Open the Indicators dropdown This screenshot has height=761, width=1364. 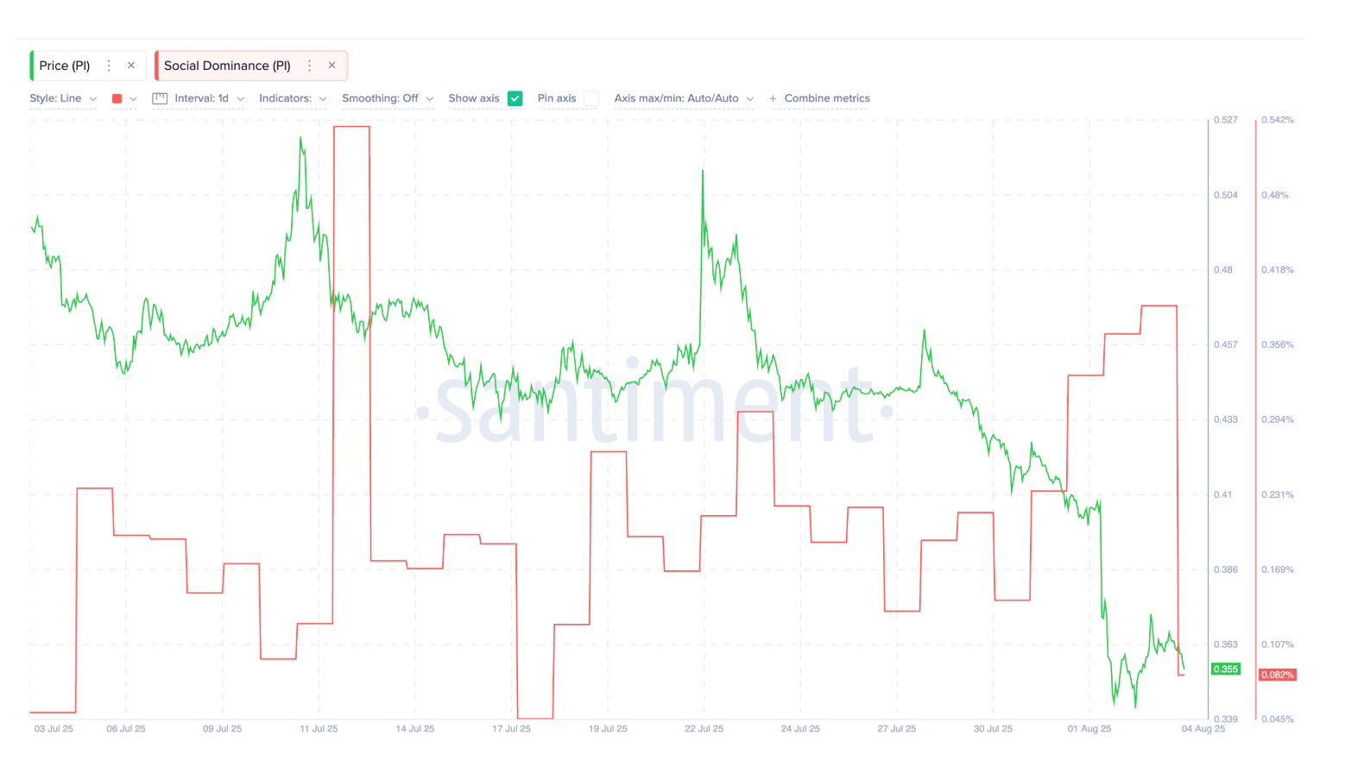point(293,98)
